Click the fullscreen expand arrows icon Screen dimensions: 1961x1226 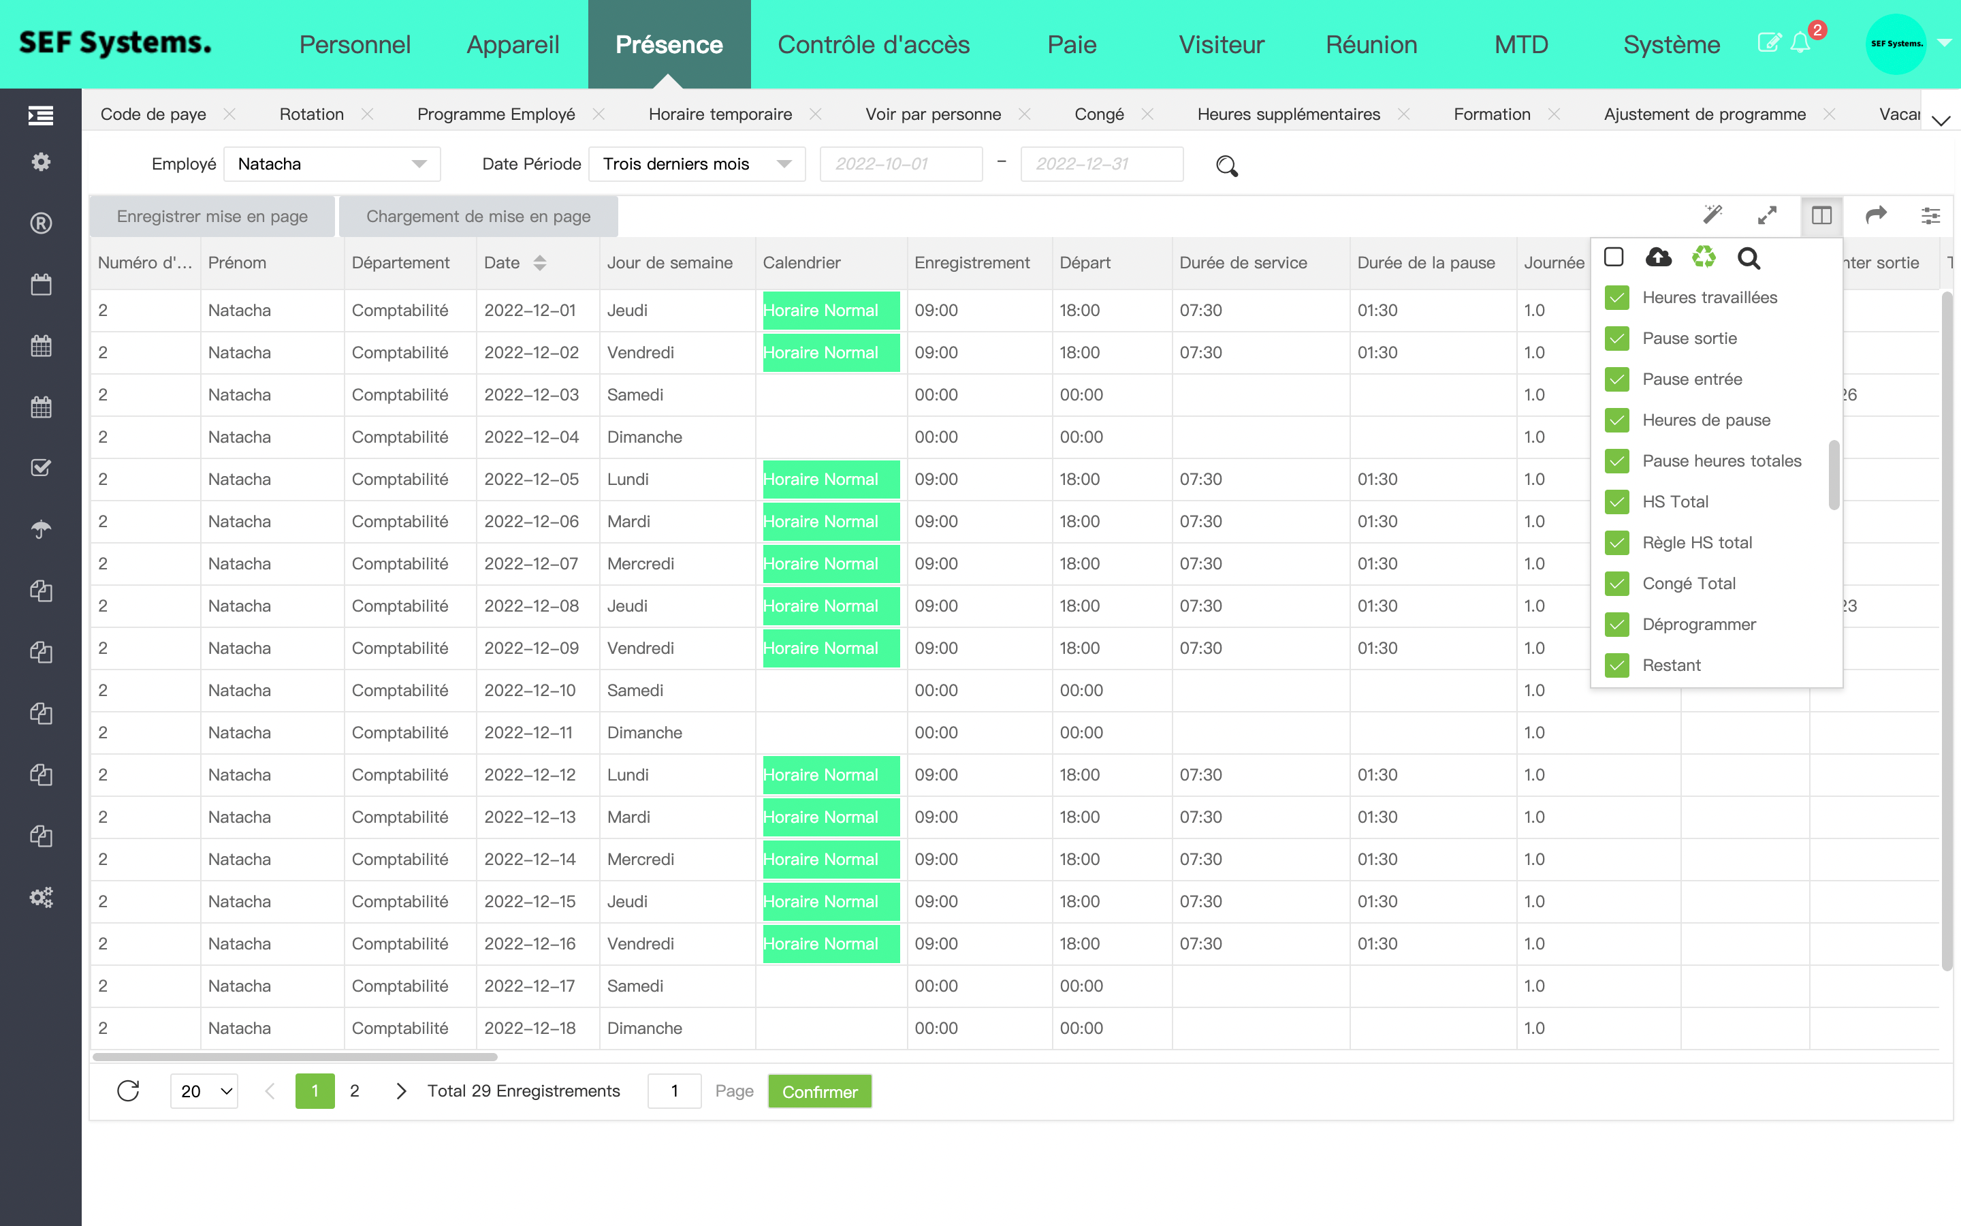[1766, 215]
